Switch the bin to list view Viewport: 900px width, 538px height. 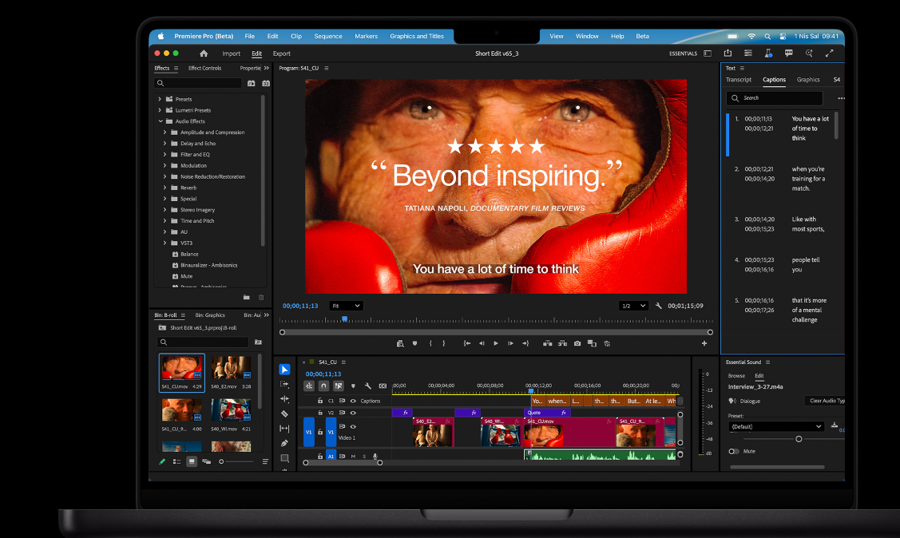click(176, 461)
